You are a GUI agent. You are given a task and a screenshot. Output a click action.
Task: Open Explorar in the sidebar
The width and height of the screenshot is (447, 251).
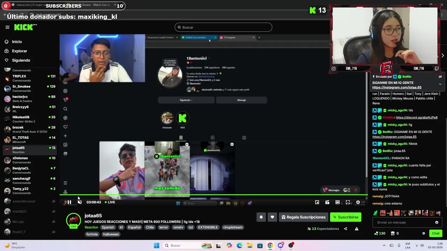point(20,51)
